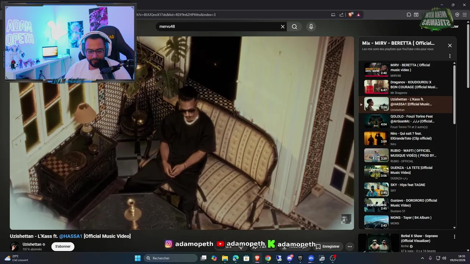This screenshot has width=470, height=264.
Task: Open the @HASSA1 channel link in title
Action: [x=71, y=236]
